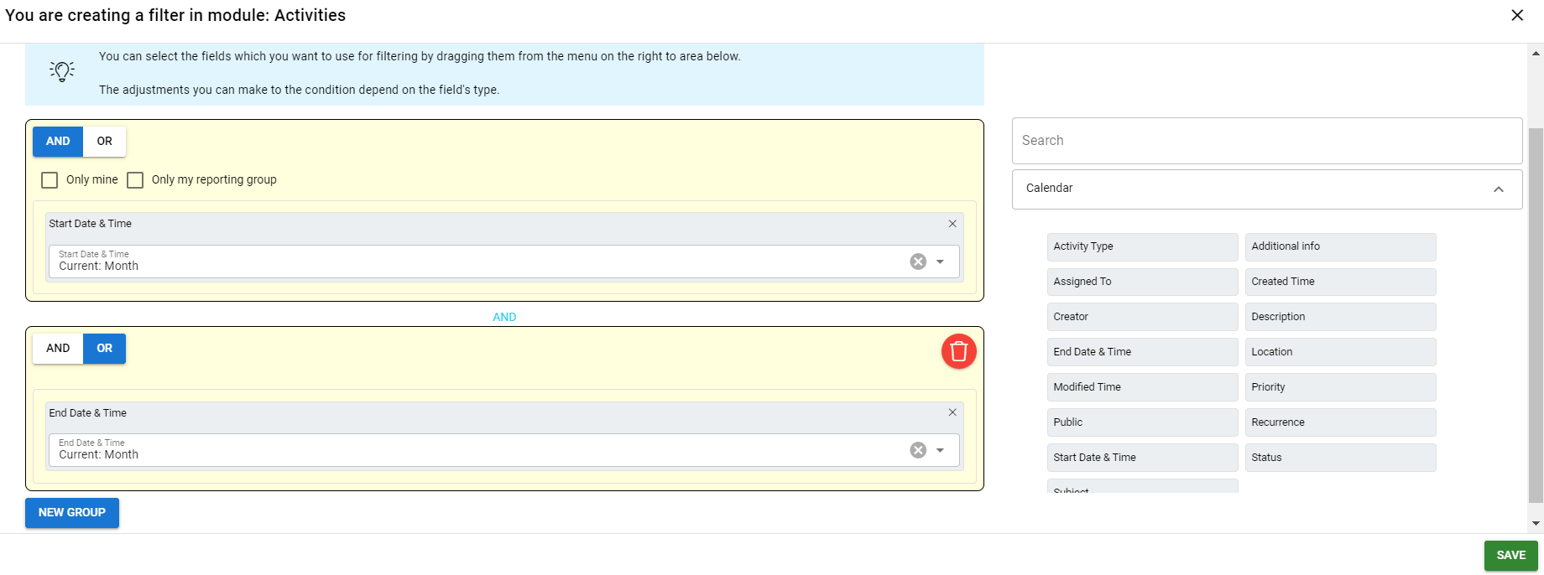Click the Start Date & Time condition input
This screenshot has height=575, width=1544.
point(503,262)
